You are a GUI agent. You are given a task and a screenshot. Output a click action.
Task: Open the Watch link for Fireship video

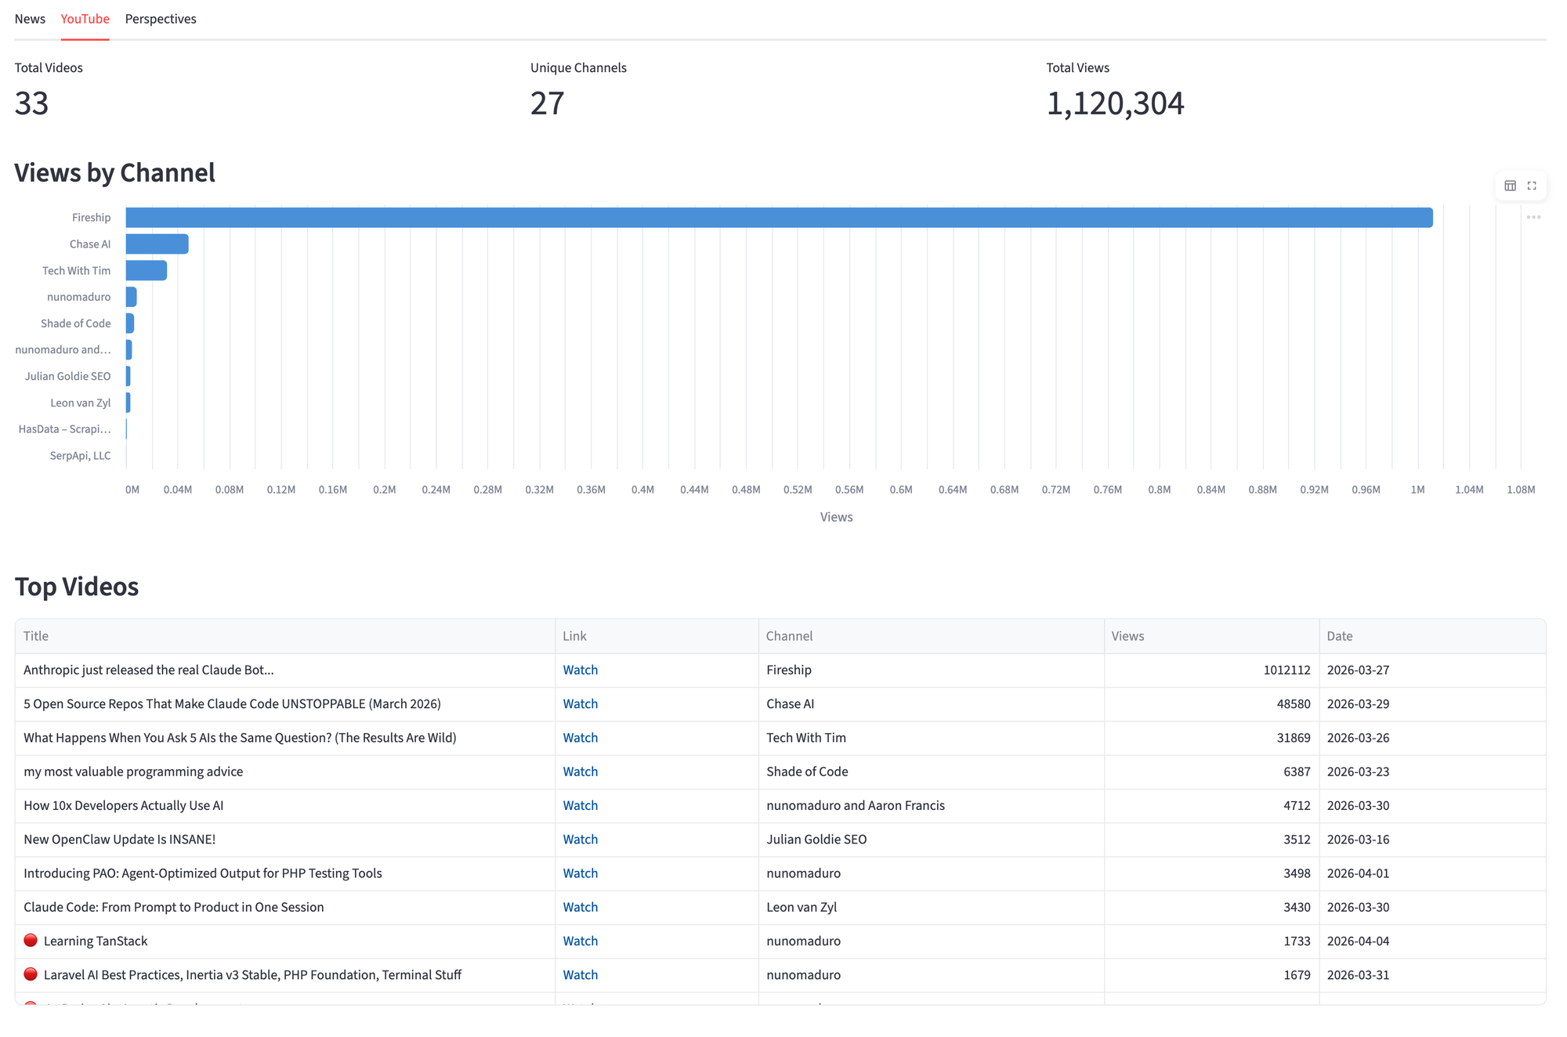click(x=580, y=670)
